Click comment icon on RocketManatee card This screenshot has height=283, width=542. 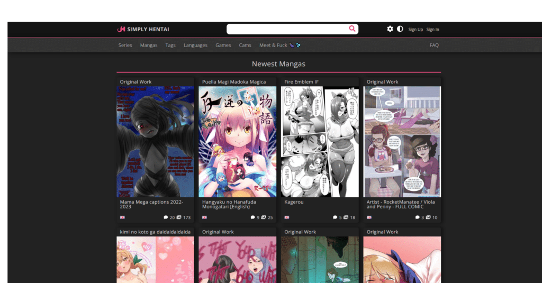(417, 217)
